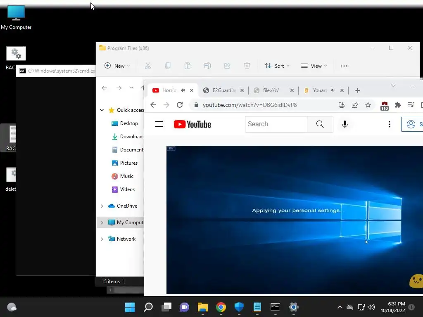Image resolution: width=423 pixels, height=317 pixels.
Task: Switch to the E2Guardian tab
Action: (x=224, y=90)
